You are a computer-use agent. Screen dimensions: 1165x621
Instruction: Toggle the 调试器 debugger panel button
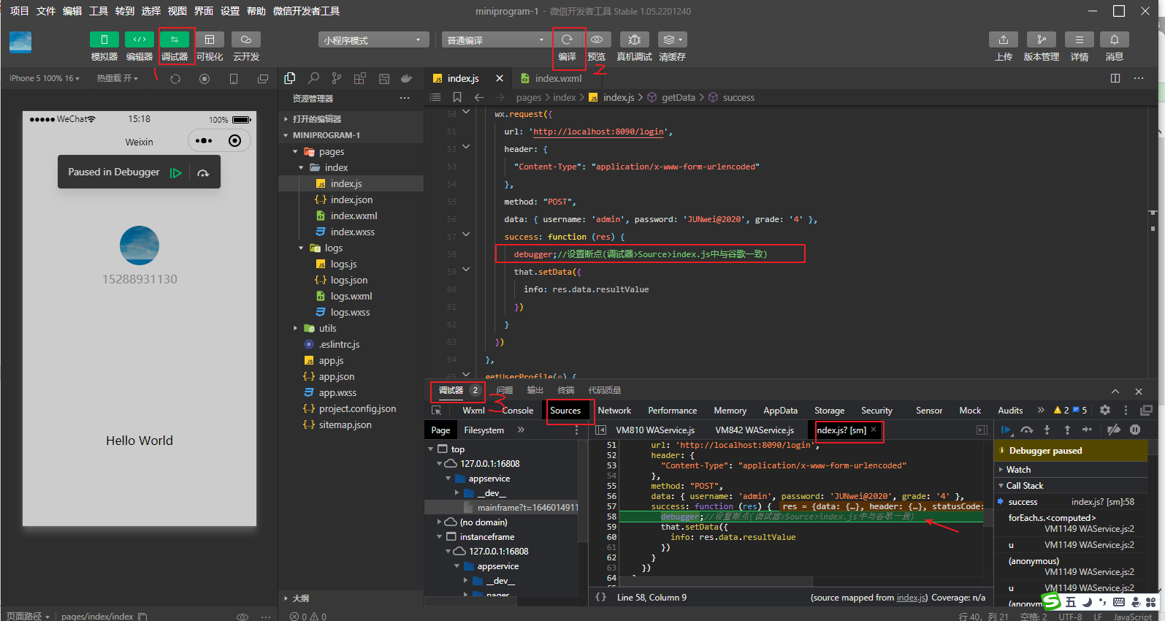(x=175, y=39)
